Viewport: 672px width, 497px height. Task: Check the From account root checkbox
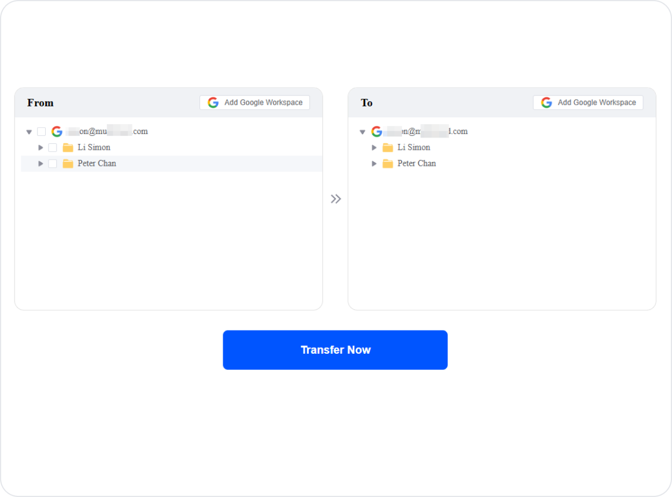[x=42, y=131]
